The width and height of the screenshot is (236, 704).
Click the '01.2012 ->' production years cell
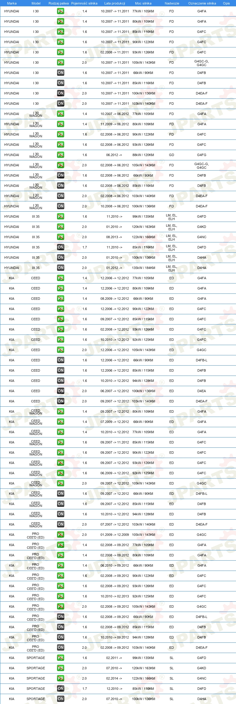(114, 268)
